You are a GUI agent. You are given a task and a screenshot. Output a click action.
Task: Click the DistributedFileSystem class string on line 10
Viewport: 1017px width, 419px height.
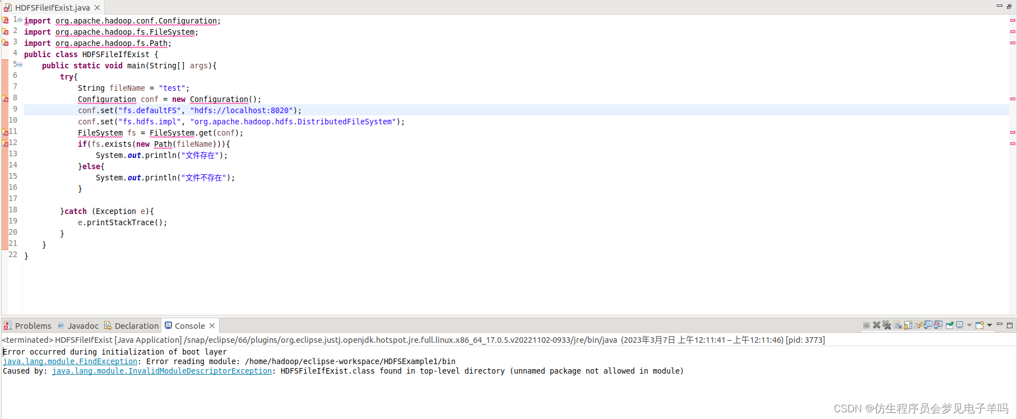click(293, 122)
